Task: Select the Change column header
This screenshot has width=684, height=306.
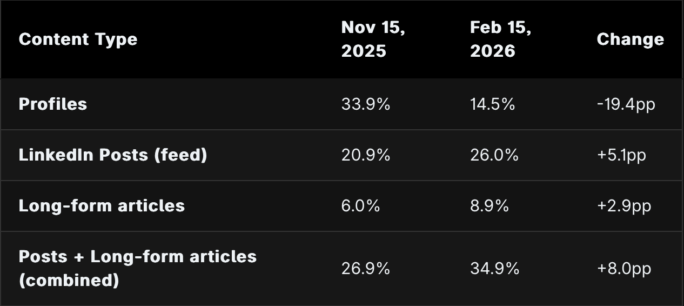Action: coord(630,39)
